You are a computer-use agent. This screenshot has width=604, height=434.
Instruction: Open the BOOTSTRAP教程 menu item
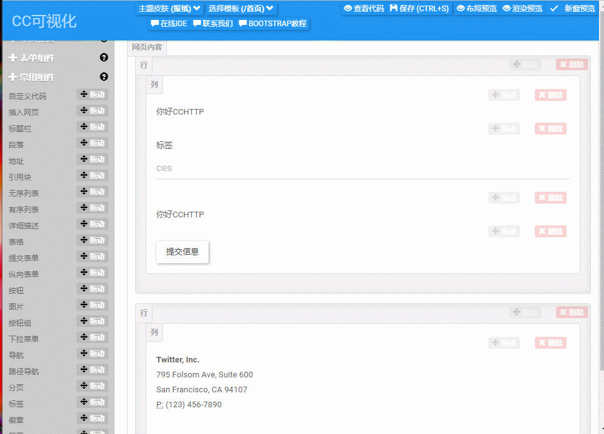coord(273,24)
